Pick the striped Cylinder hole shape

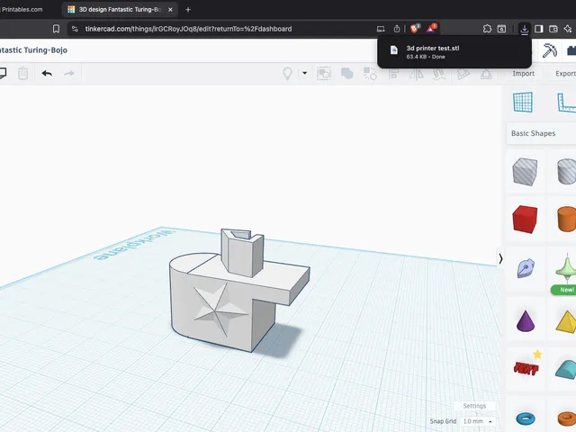coord(566,172)
